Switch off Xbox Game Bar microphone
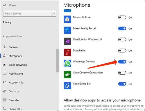The image size is (145, 111). pos(122,84)
